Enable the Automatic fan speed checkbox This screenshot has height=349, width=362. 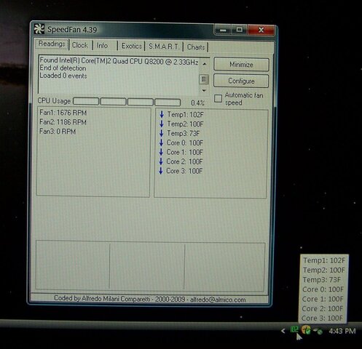tap(218, 98)
